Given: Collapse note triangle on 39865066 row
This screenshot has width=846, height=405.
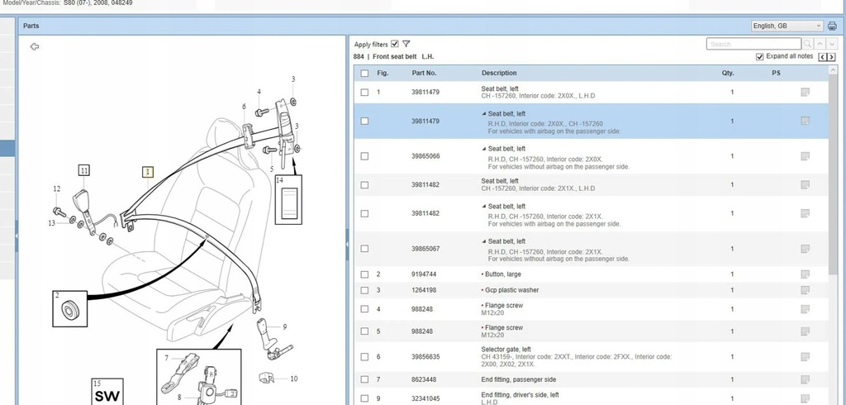Looking at the screenshot, I should tap(484, 149).
